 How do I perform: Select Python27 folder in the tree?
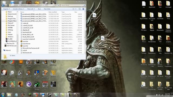(11, 23)
